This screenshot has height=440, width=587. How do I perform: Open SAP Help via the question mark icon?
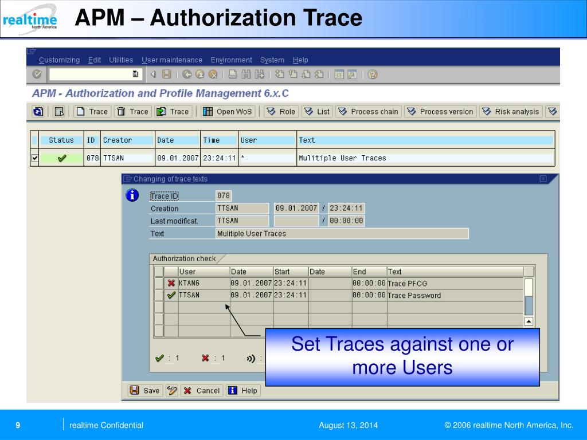click(x=372, y=74)
